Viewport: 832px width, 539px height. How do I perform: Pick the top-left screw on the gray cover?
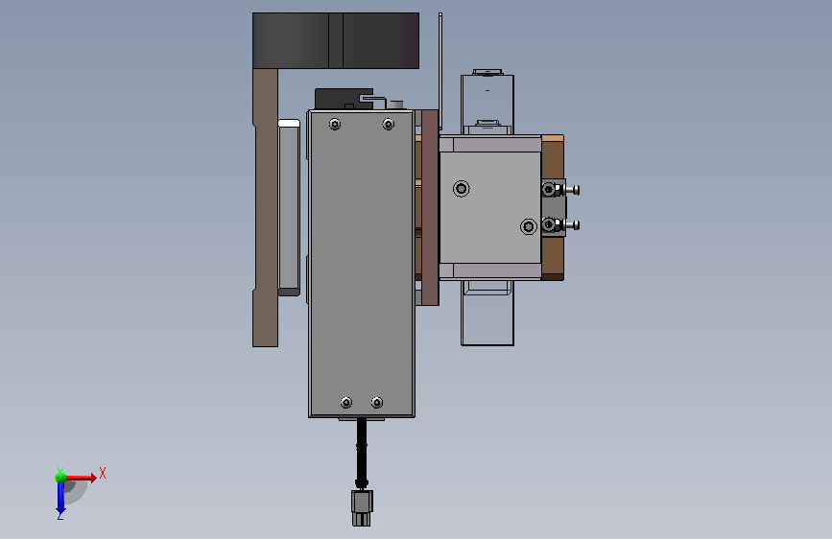click(335, 124)
